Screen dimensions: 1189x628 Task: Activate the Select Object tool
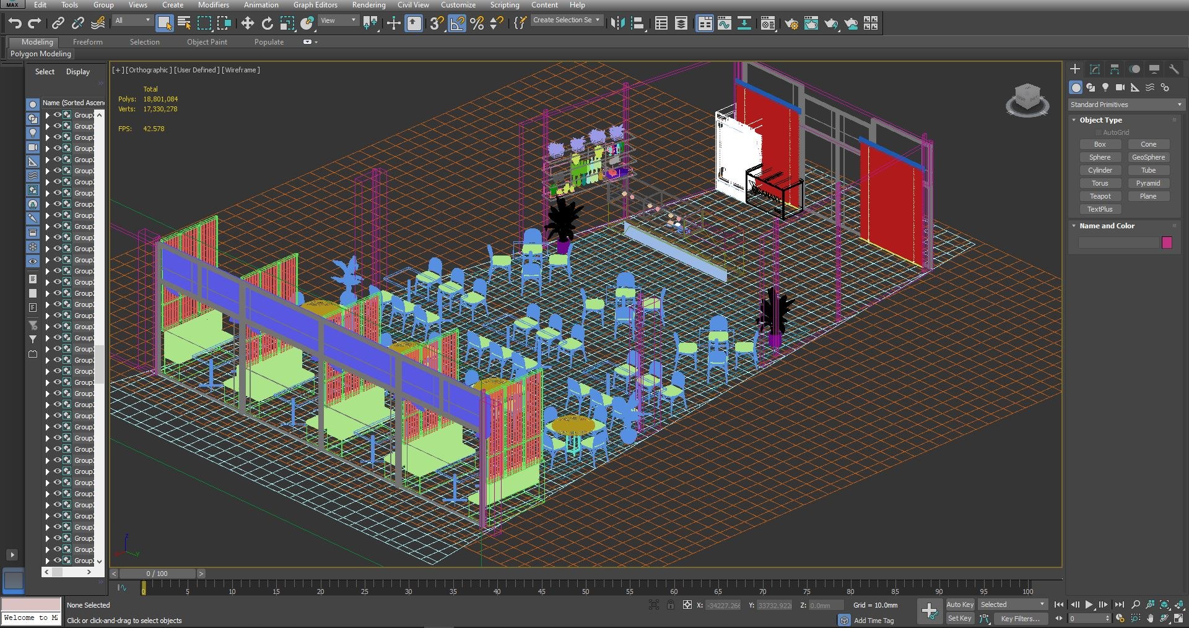[x=164, y=24]
